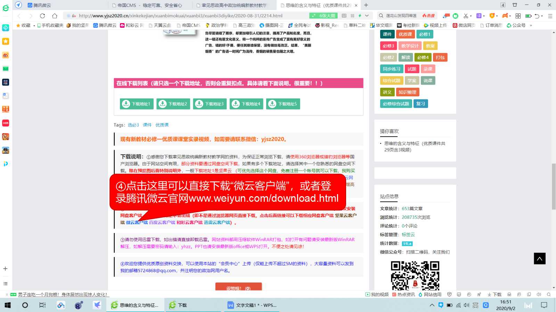Click the WeChat QR code image
The width and height of the screenshot is (556, 312).
[x=415, y=276]
